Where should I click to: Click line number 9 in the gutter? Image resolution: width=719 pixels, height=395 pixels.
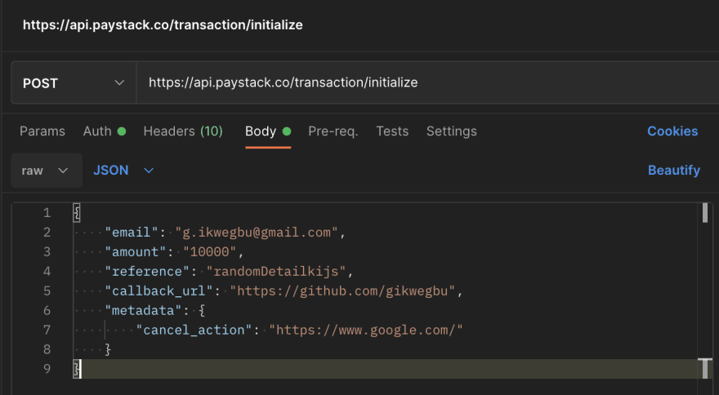click(x=47, y=369)
